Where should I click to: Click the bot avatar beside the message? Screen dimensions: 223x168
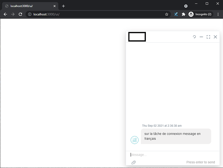(x=134, y=140)
